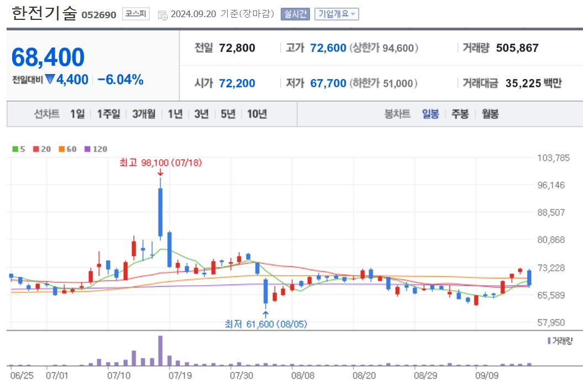Click the 2024.09.20 기준(장마감) date text
The height and width of the screenshot is (389, 583).
pyautogui.click(x=222, y=14)
